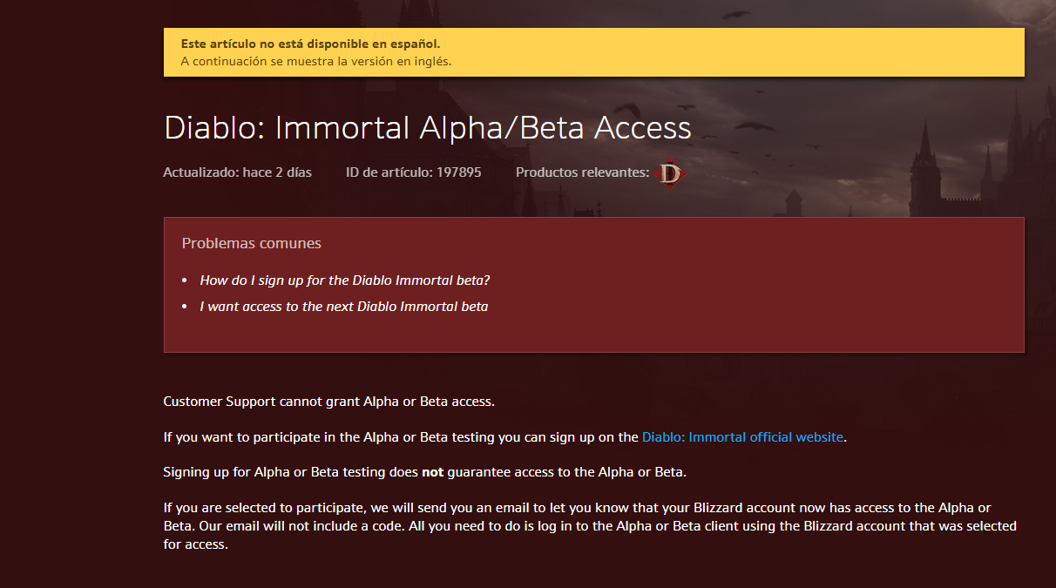Image resolution: width=1056 pixels, height=588 pixels.
Task: Click 'A continuación se muestra la versión en inglés'
Action: [316, 62]
